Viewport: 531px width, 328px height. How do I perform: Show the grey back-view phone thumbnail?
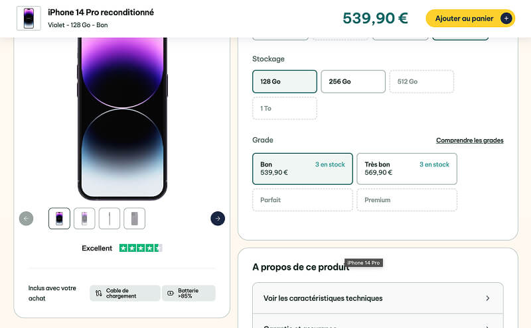click(134, 219)
